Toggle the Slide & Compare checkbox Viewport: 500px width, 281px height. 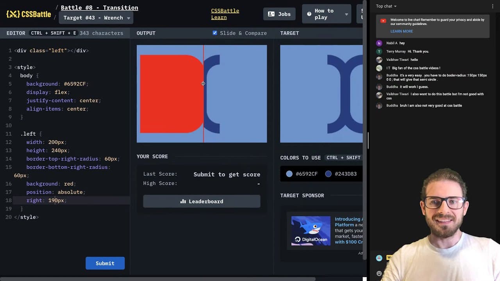[x=215, y=33]
